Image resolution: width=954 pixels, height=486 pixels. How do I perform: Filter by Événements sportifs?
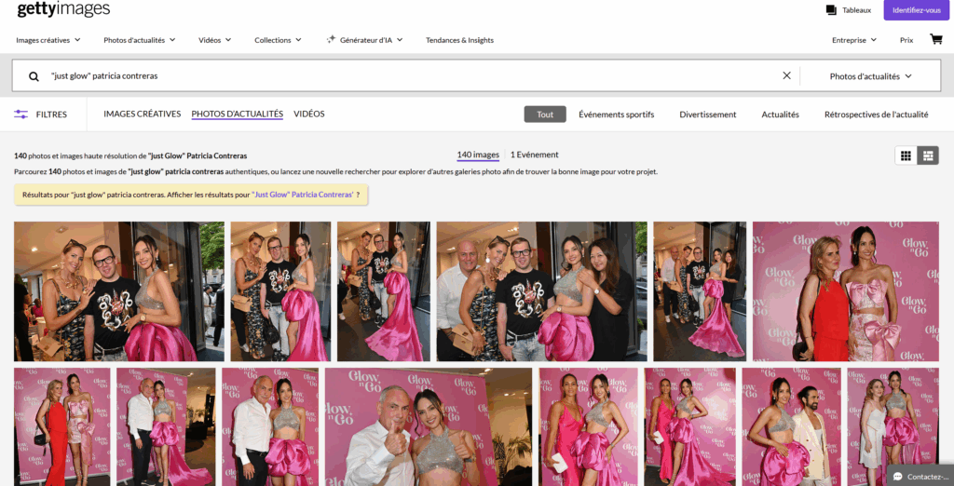pos(617,115)
